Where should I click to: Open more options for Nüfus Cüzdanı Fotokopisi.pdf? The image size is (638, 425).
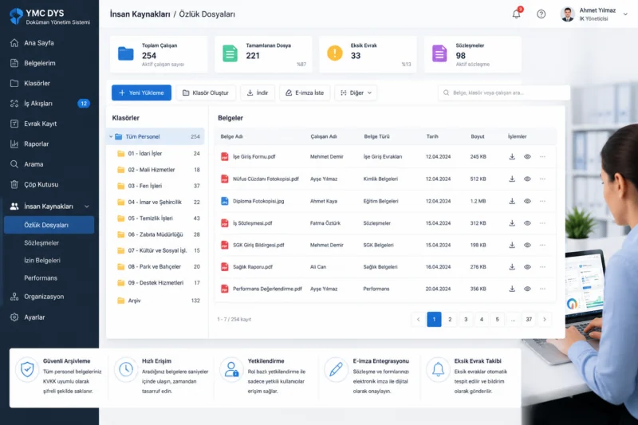coord(542,179)
